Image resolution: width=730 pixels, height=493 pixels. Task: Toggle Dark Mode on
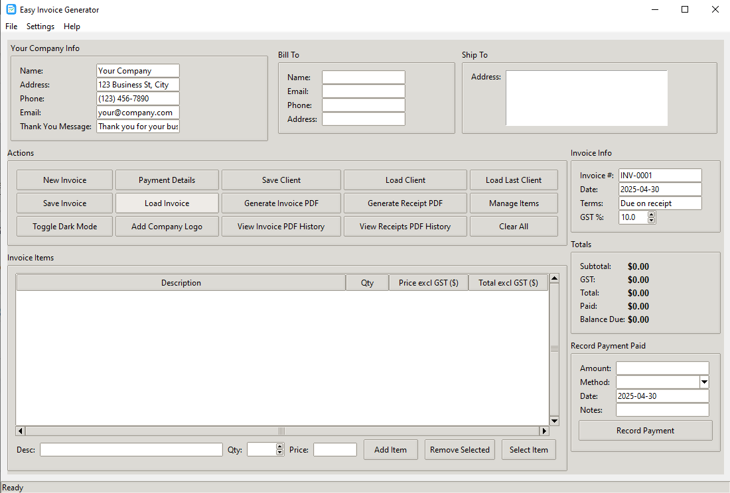click(65, 226)
